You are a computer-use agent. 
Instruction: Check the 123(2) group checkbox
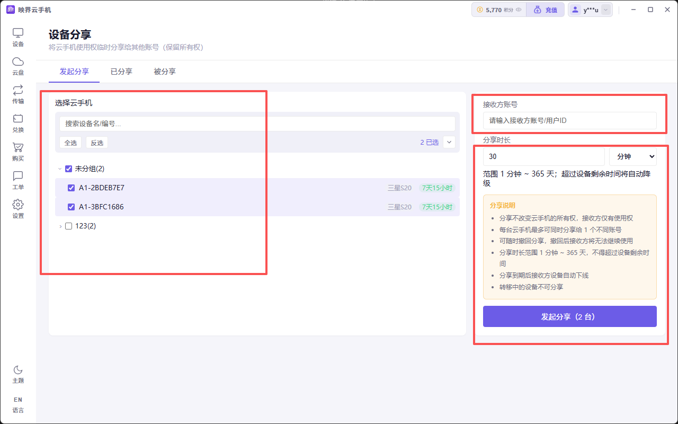68,226
